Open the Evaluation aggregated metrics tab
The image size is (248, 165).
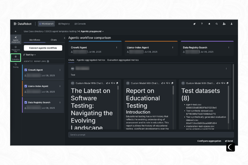tap(123, 60)
